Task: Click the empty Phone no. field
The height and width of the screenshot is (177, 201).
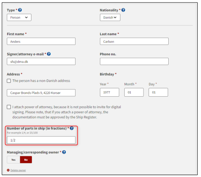Action: click(x=134, y=62)
